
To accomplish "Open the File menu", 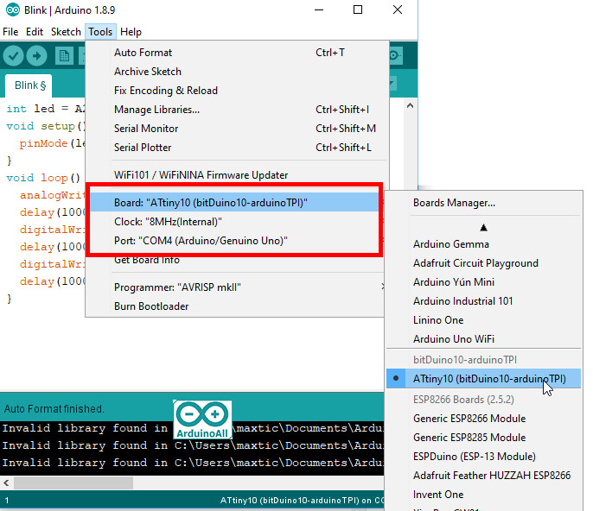I will click(10, 32).
